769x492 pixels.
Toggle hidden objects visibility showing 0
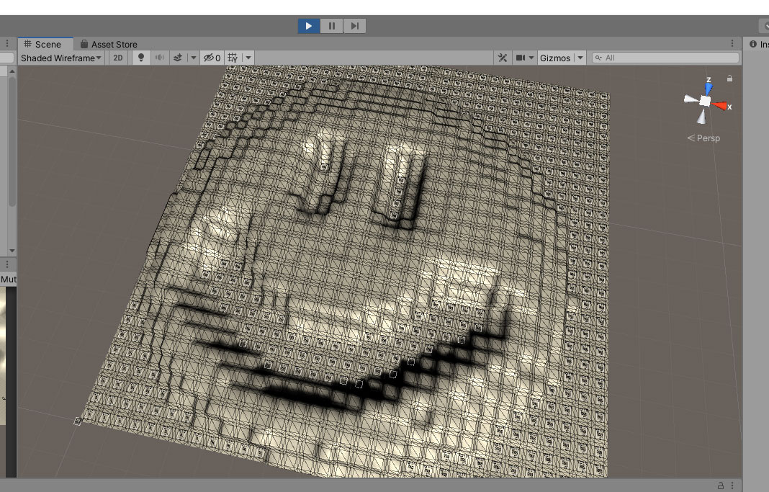click(x=212, y=58)
